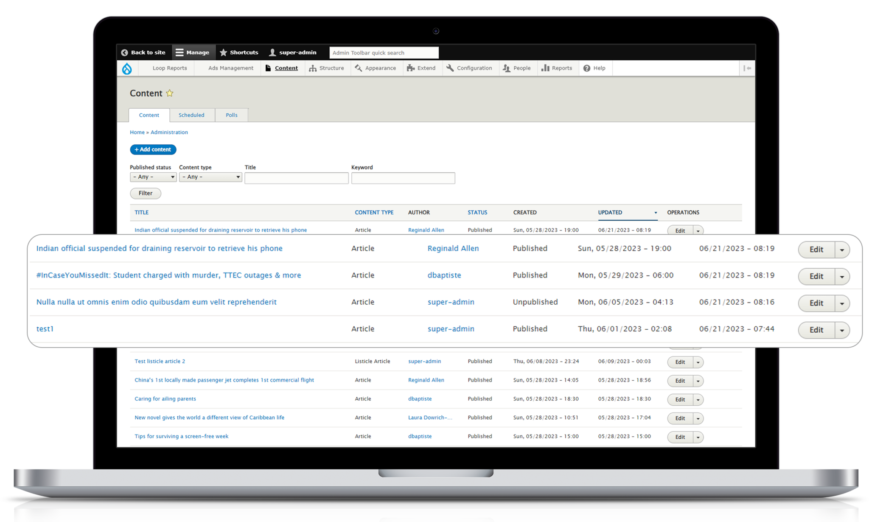Viewport: 869px width, 522px height.
Task: Open the Reports chart menu
Action: click(557, 68)
